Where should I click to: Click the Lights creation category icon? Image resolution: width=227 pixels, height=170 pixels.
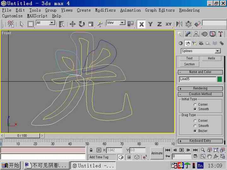(195, 43)
